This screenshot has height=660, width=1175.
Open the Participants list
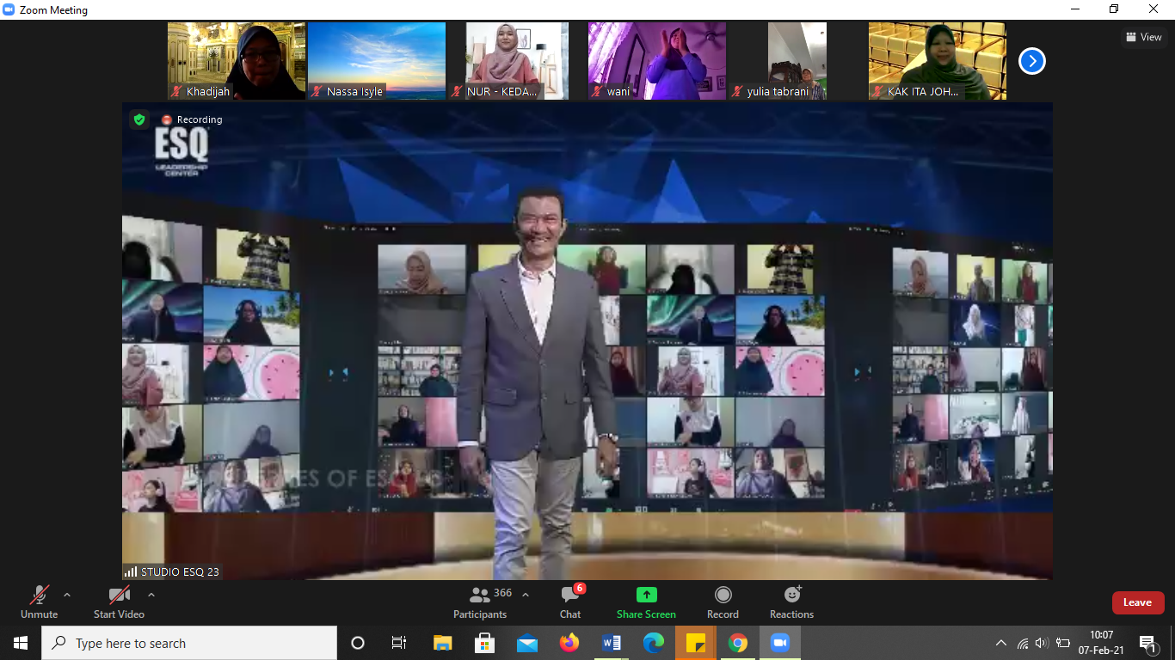coord(480,602)
